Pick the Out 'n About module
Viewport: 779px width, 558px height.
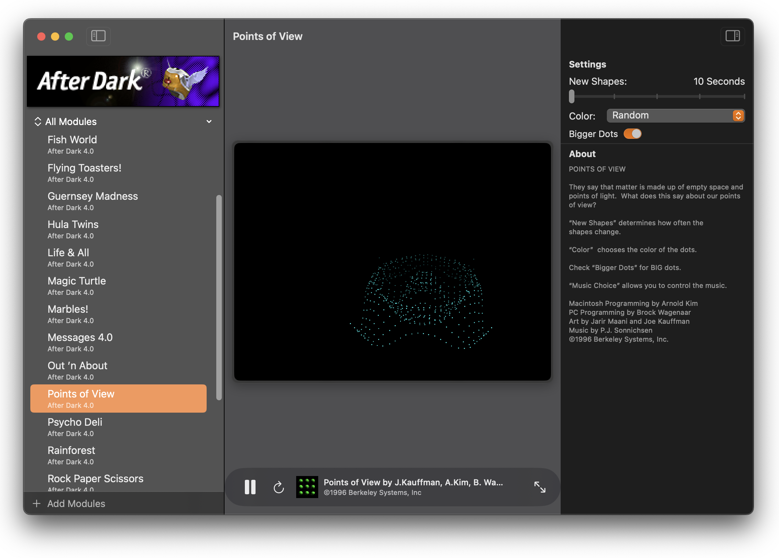click(x=118, y=370)
